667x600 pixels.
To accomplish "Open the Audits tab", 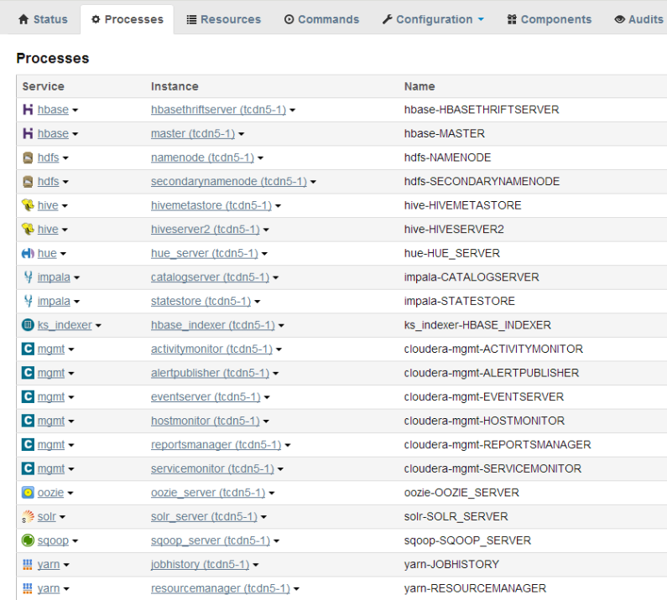I will [x=639, y=19].
